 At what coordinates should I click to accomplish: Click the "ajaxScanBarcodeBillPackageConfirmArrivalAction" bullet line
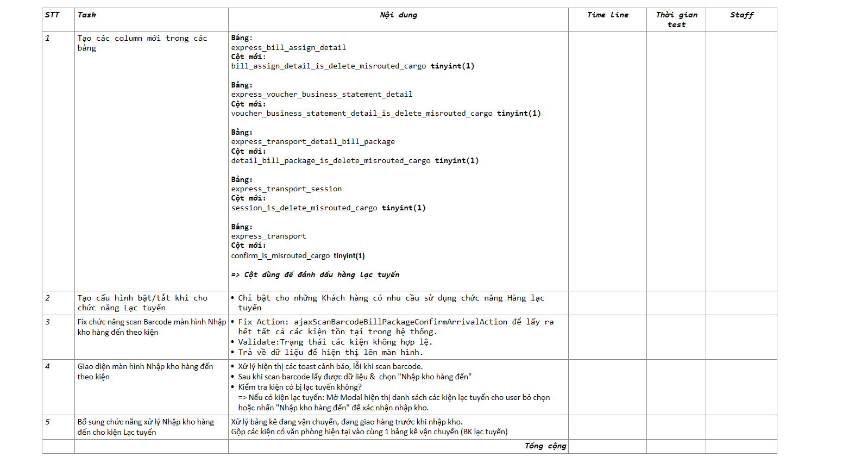tap(395, 322)
